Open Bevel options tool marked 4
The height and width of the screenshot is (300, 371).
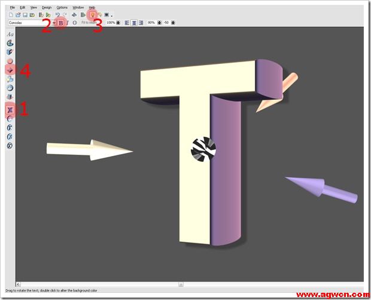(10, 70)
